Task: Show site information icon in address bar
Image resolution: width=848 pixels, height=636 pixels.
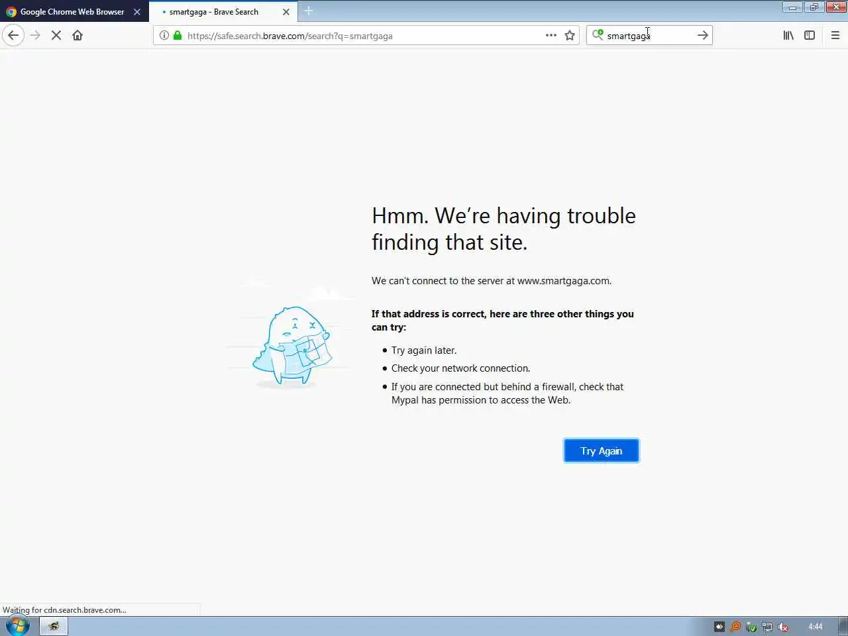Action: click(x=164, y=35)
